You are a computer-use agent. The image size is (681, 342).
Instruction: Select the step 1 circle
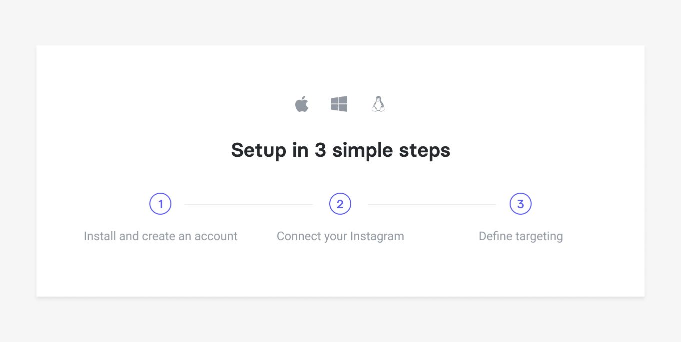point(160,204)
